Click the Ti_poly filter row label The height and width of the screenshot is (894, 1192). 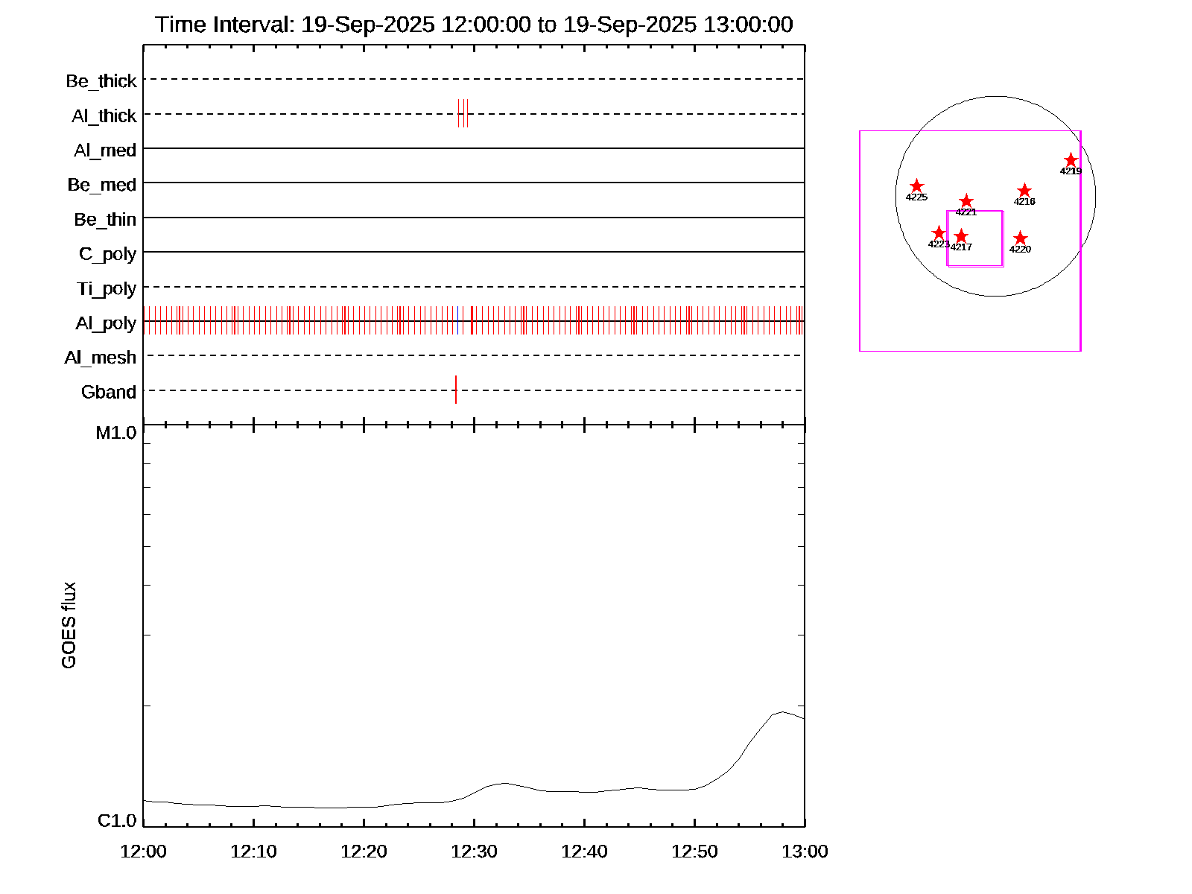point(107,288)
